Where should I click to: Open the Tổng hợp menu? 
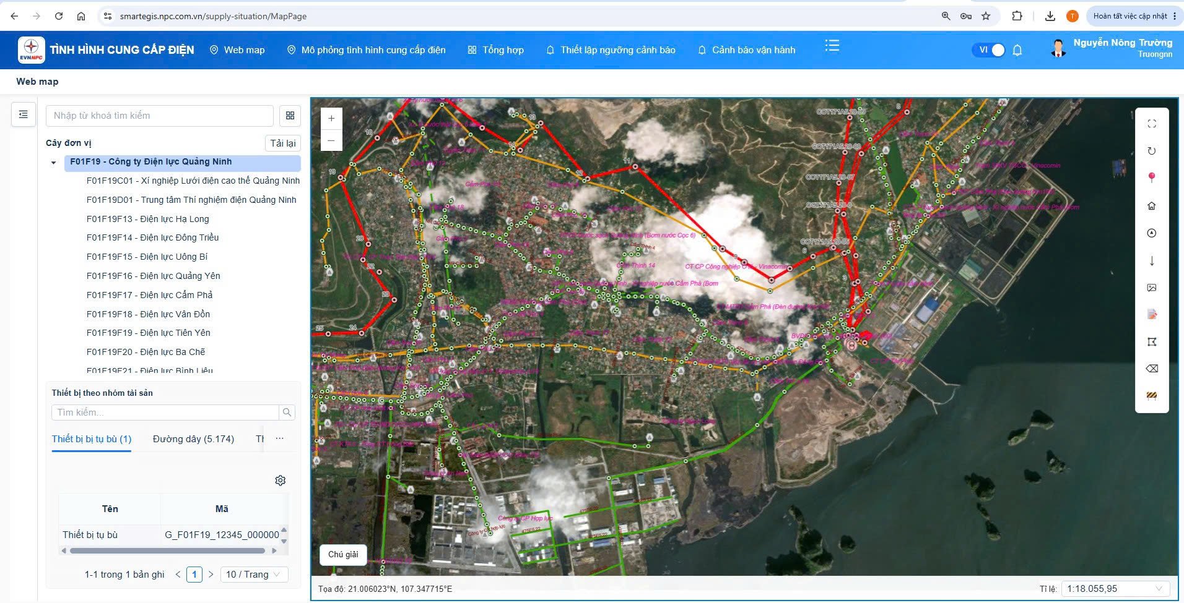point(496,50)
